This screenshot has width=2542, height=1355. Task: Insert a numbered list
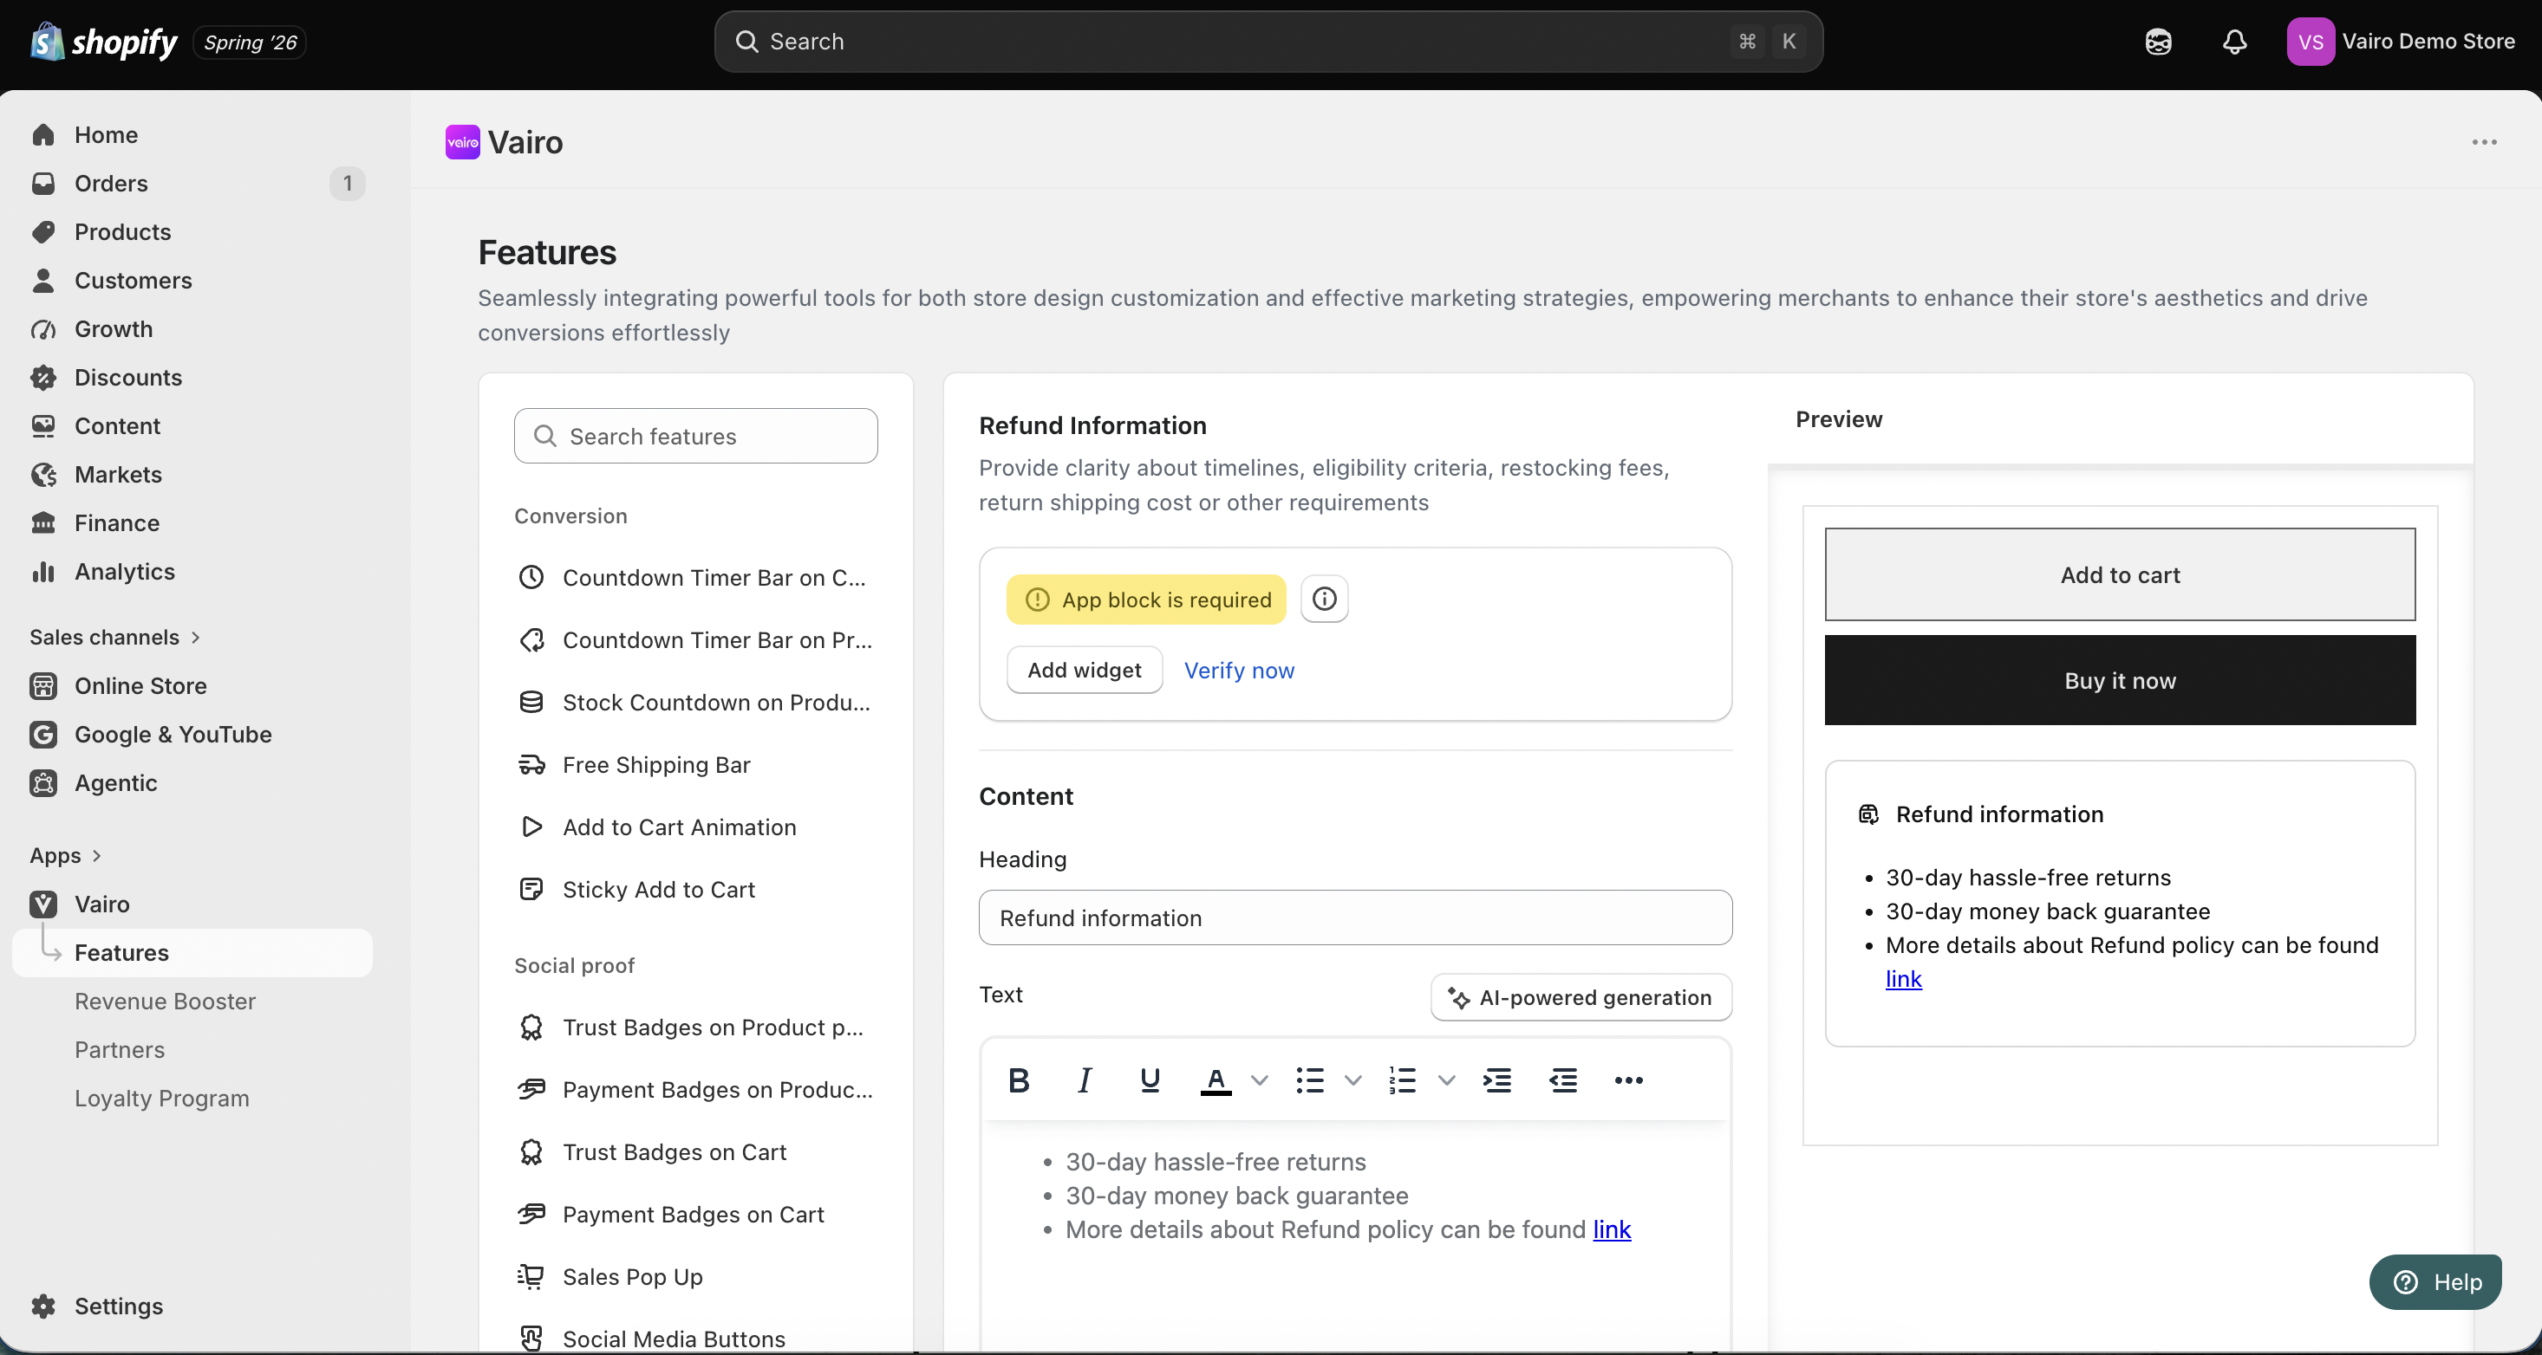pyautogui.click(x=1402, y=1079)
